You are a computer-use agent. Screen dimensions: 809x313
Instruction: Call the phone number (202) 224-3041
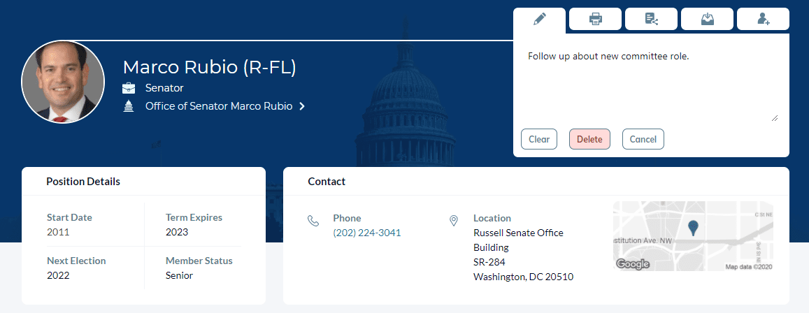367,233
